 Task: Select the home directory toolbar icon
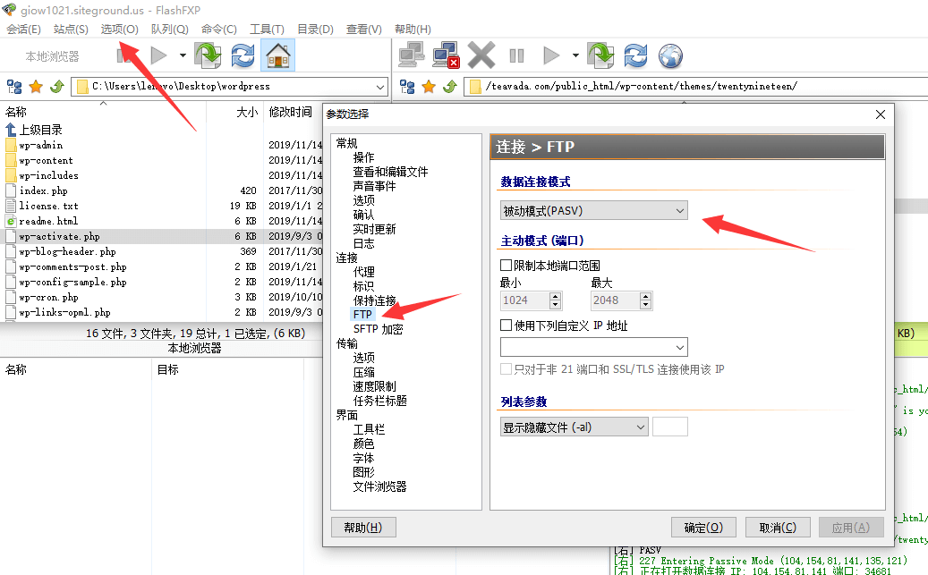pos(277,55)
